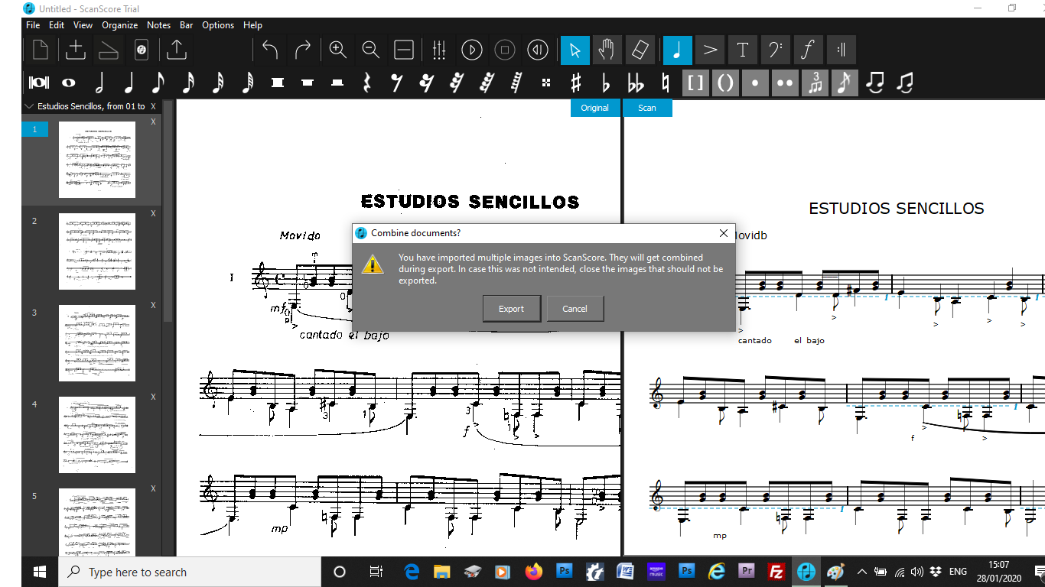Select page 2 thumbnail
Viewport: 1045px width, 587px height.
pyautogui.click(x=97, y=251)
